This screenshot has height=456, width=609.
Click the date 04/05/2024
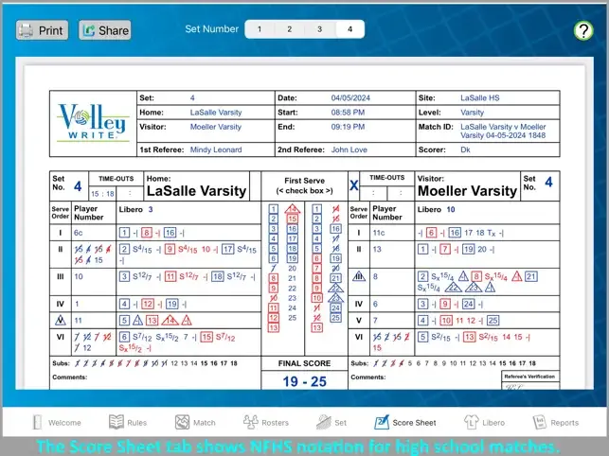pos(350,98)
